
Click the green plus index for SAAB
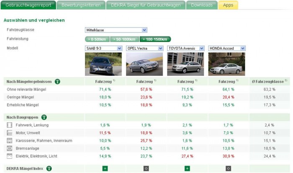(104, 168)
